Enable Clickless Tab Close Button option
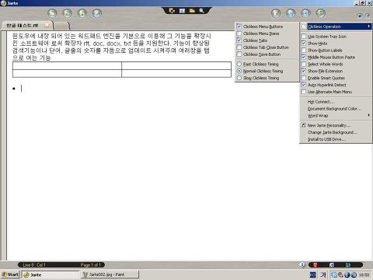373x280 pixels. 239,47
